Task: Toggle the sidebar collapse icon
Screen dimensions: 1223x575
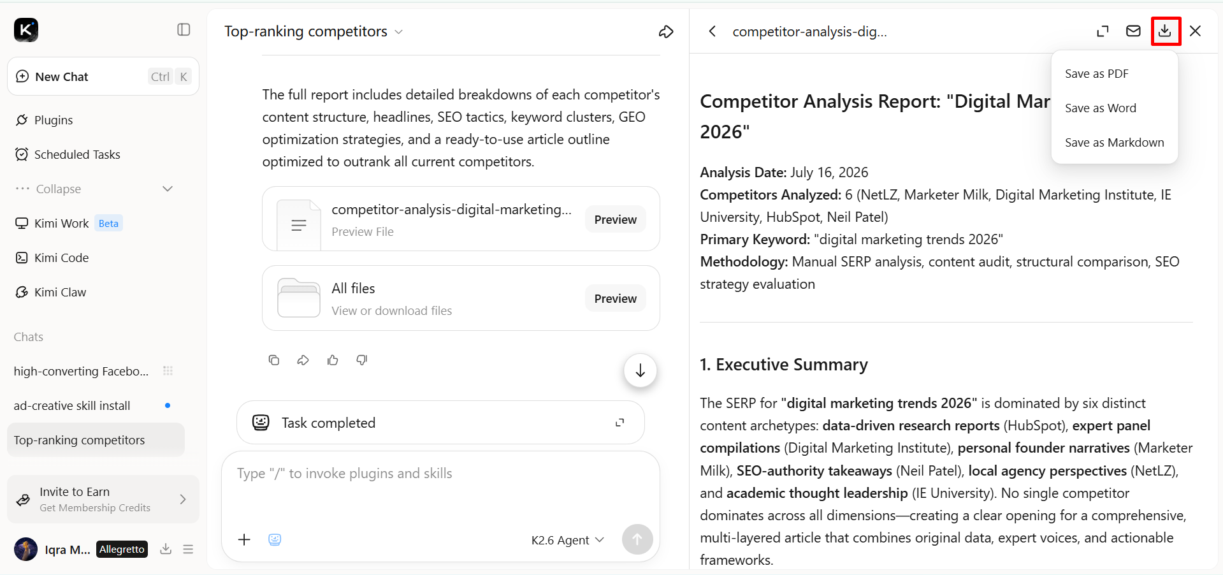Action: click(184, 30)
